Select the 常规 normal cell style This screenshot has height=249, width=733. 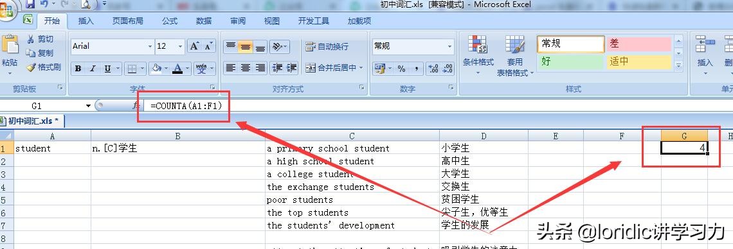(570, 44)
